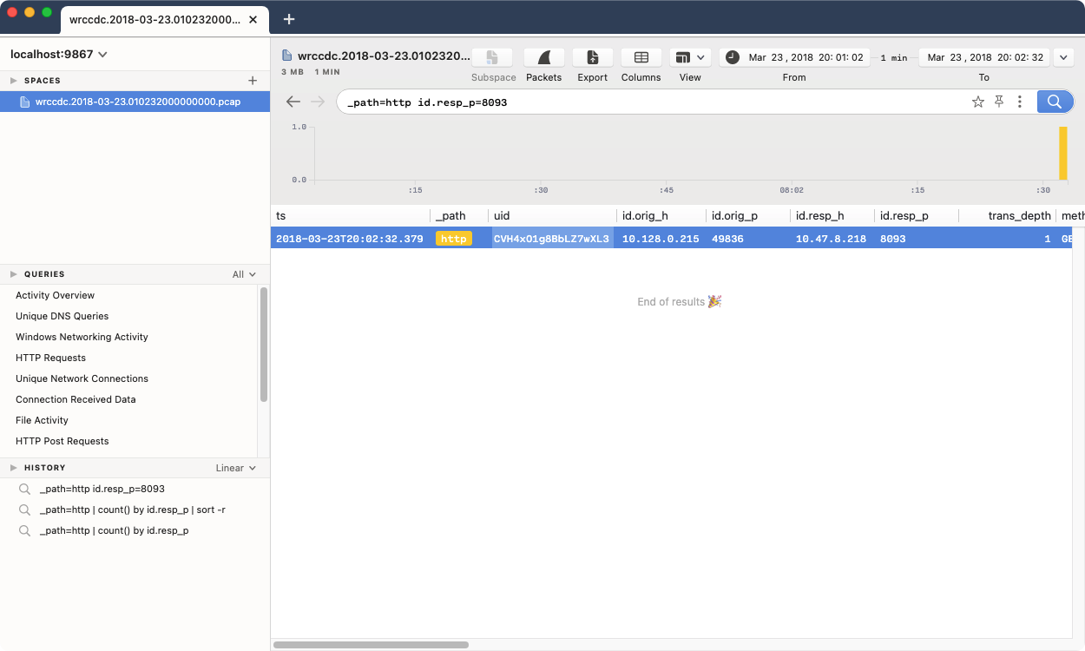Pin the current search query
Screen dimensions: 1085x651
pyautogui.click(x=998, y=102)
